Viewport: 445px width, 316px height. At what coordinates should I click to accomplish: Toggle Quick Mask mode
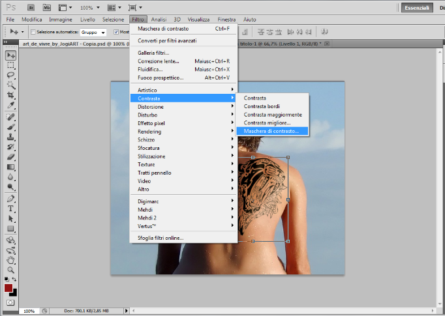(x=10, y=303)
